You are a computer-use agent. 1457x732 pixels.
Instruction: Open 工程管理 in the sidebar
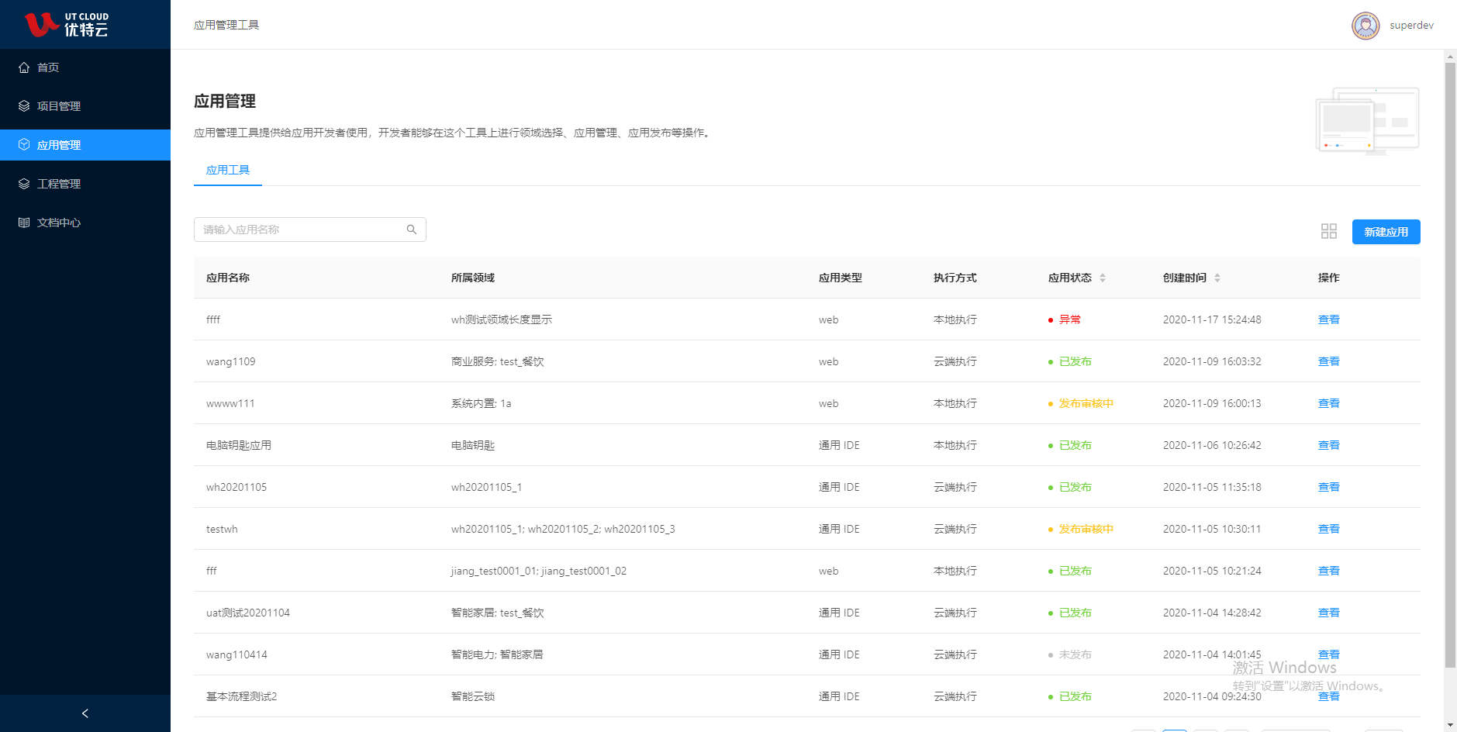(85, 184)
